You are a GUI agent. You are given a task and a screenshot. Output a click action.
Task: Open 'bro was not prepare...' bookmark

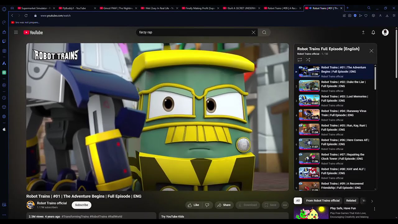(25, 22)
